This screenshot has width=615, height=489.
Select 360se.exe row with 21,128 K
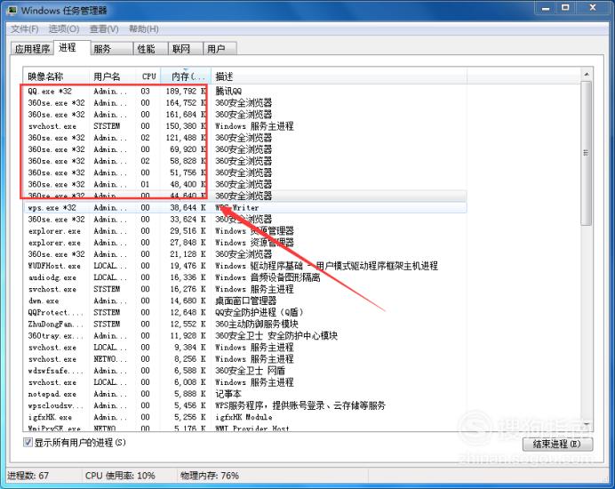[x=245, y=254]
